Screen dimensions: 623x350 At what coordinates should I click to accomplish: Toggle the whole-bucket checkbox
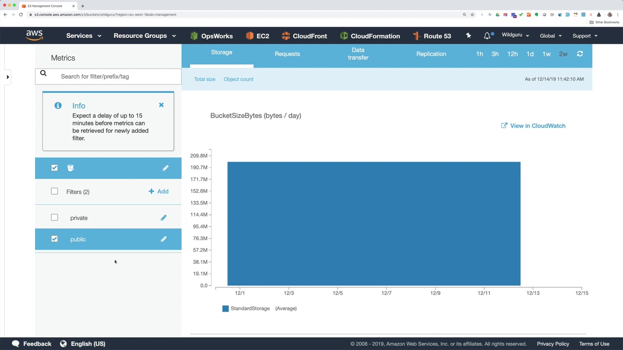pos(55,168)
